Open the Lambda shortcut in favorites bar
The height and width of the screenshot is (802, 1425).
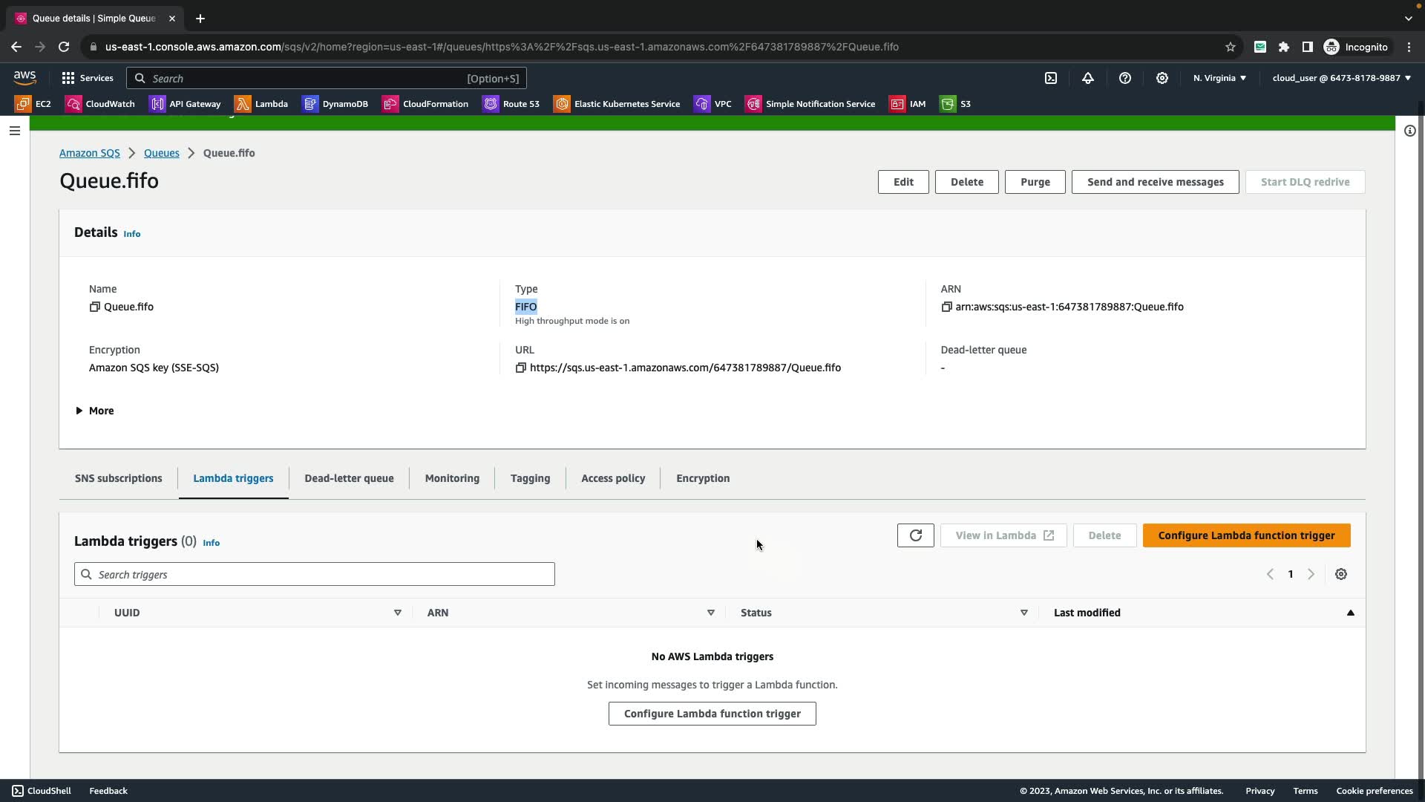click(261, 104)
